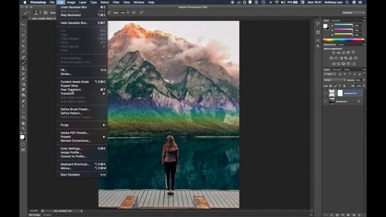Toggle lock transparent pixels
386x217 pixels.
pos(331,86)
